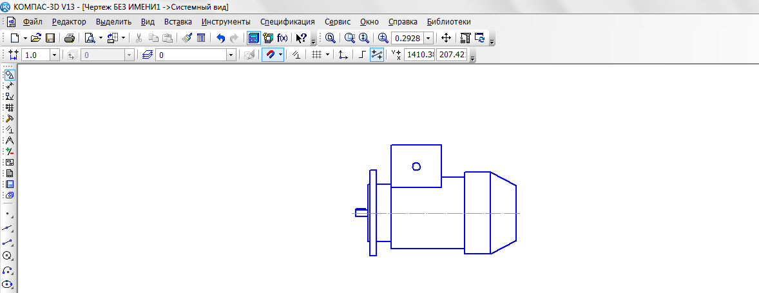This screenshot has height=293, width=759.
Task: Redo the undone action
Action: pyautogui.click(x=235, y=38)
